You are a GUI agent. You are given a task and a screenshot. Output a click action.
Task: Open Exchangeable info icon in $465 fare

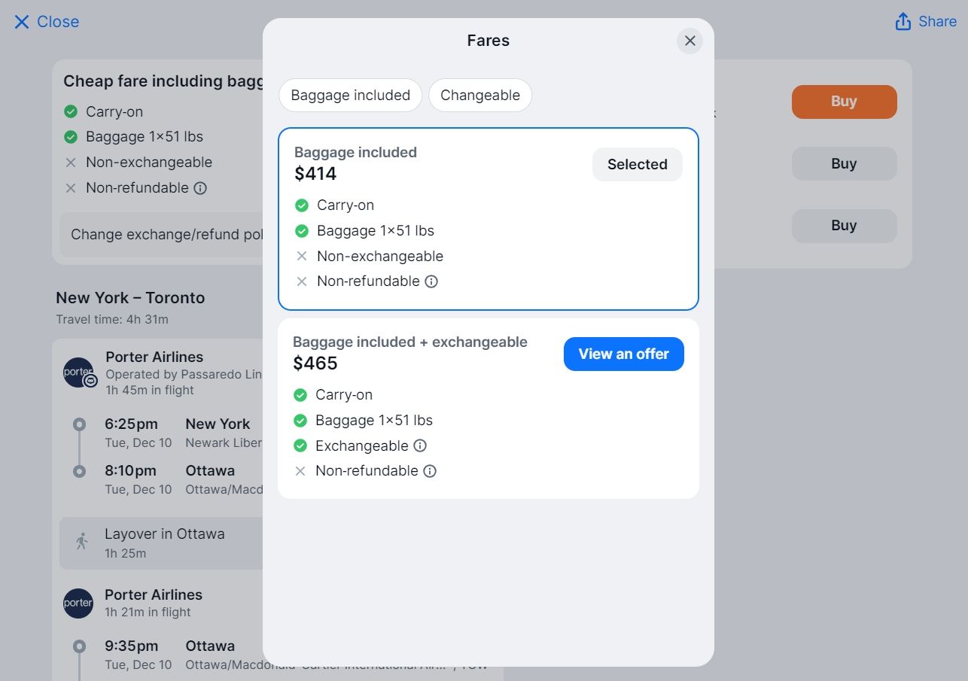[420, 445]
